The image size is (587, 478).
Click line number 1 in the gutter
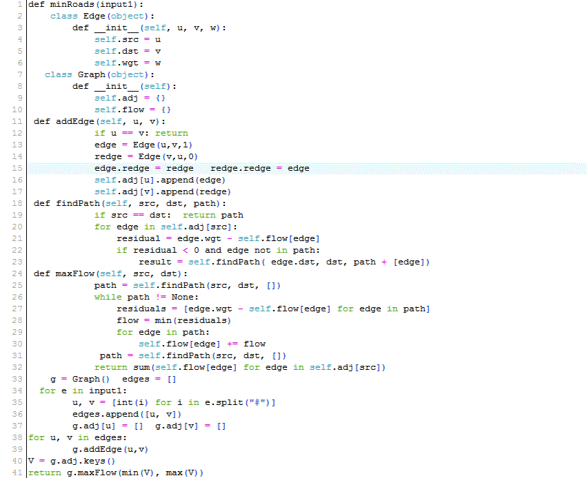coord(21,4)
